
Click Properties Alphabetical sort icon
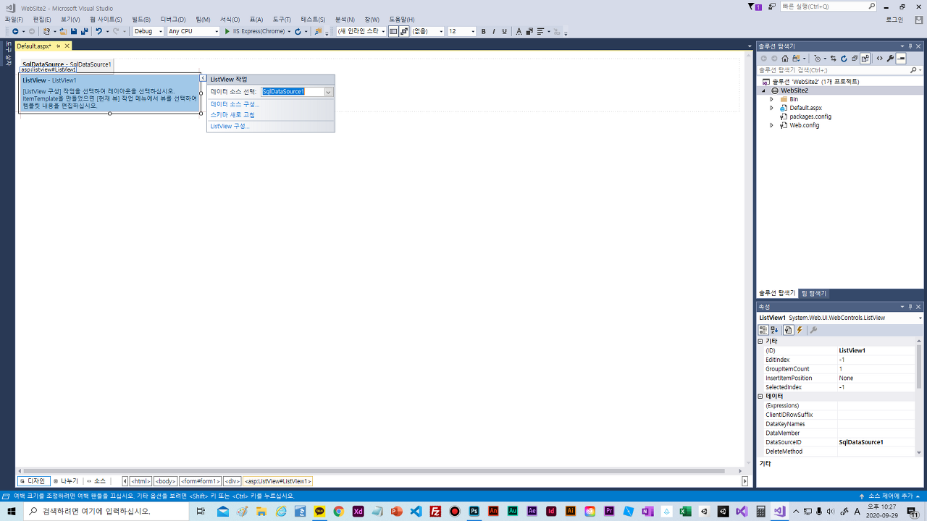774,330
